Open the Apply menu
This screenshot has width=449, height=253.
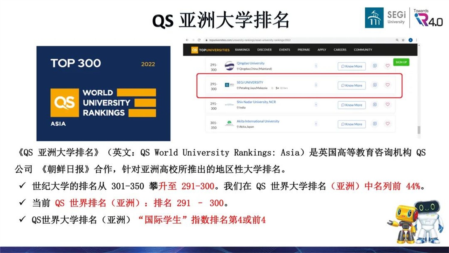[x=322, y=50]
